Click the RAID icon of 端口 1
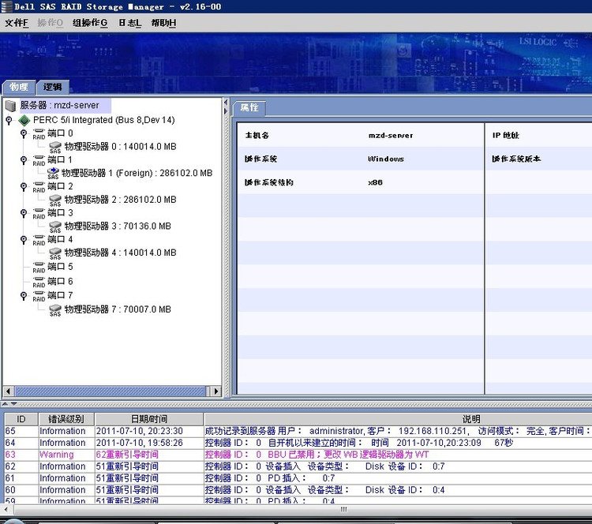 (39, 160)
